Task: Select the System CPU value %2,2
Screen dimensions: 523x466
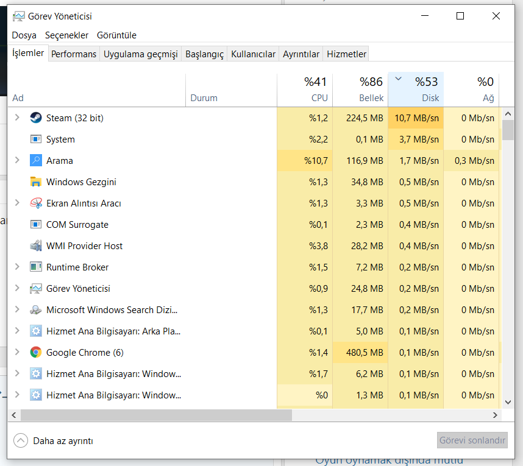Action: (305, 139)
